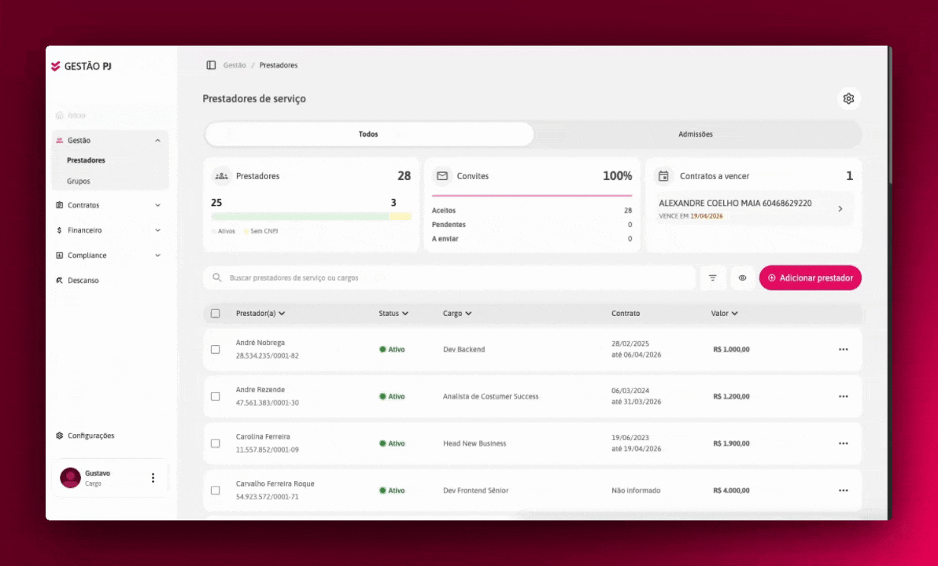Click the Convites progress bar
The height and width of the screenshot is (566, 938).
pos(532,196)
